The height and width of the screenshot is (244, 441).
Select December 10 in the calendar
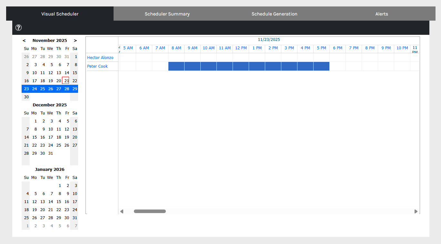tap(51, 129)
